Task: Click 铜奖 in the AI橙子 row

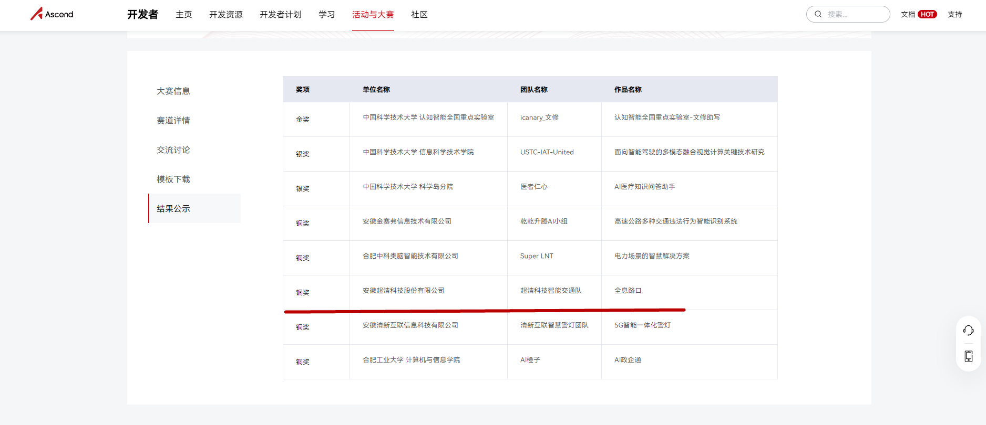Action: pos(303,362)
